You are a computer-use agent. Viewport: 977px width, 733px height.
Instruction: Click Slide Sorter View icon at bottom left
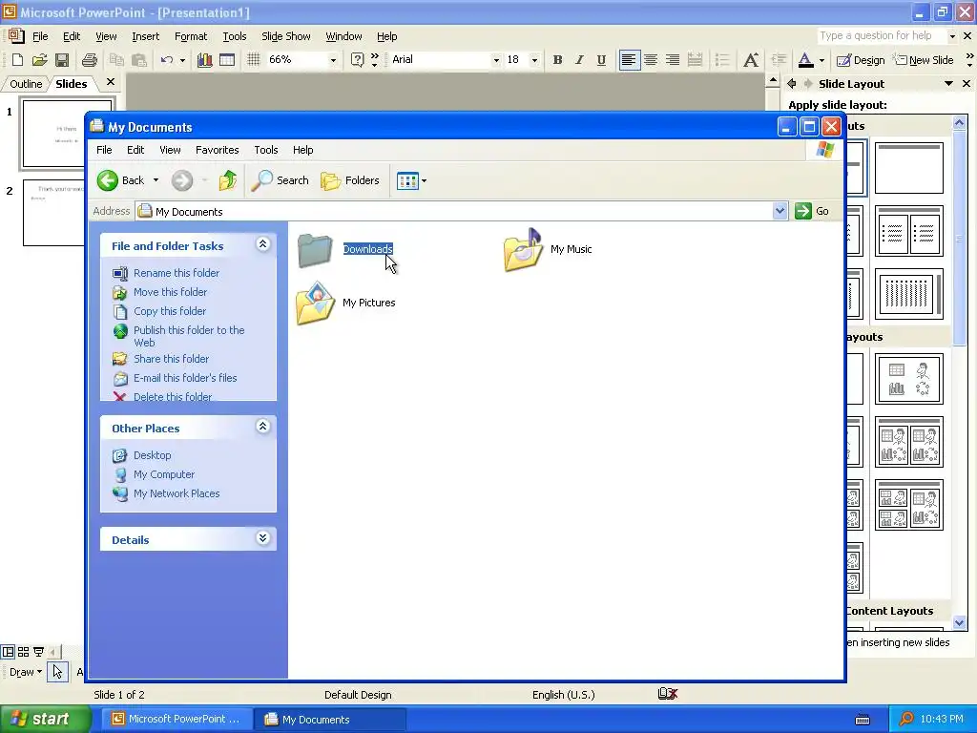23,652
